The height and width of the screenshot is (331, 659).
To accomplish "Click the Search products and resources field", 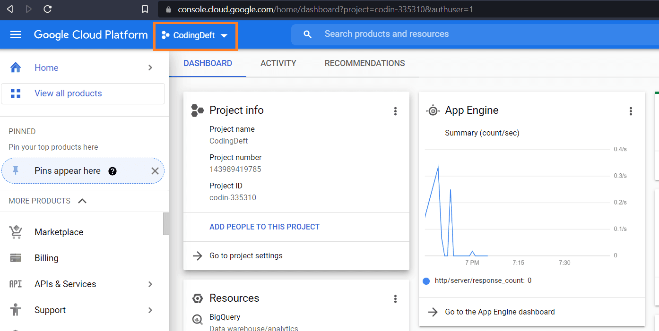I will tap(475, 34).
